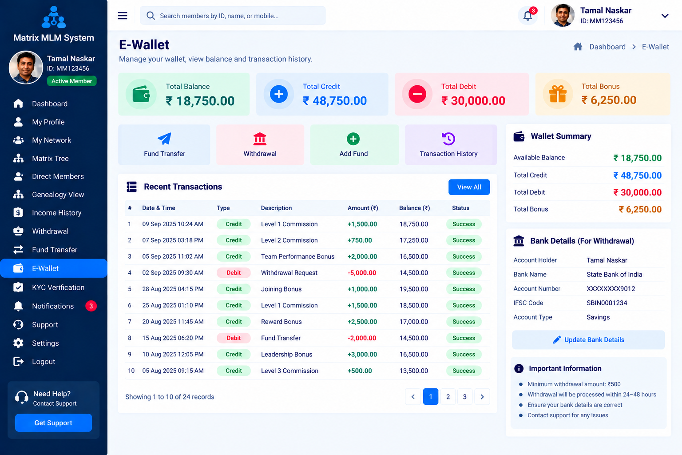Viewport: 682px width, 455px height.
Task: Open Notifications in the sidebar
Action: point(54,306)
